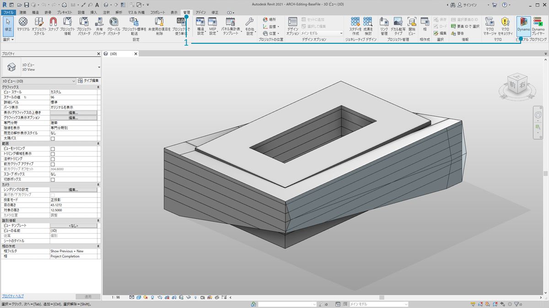This screenshot has height=308, width=549.
Task: Launch Dynamo from the ribbon
Action: tap(523, 26)
